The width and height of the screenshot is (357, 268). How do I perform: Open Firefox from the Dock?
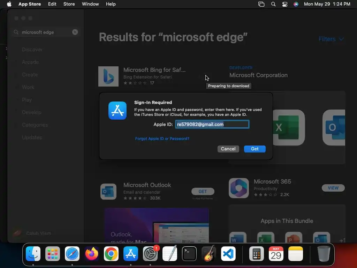[x=92, y=254]
